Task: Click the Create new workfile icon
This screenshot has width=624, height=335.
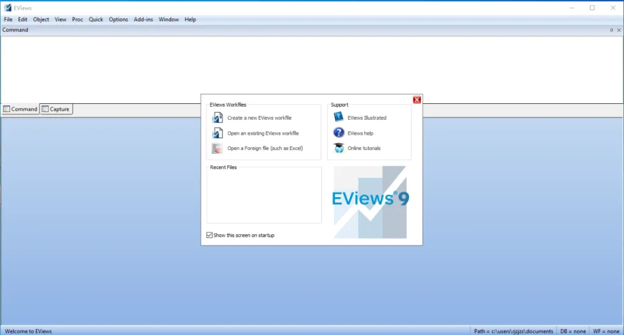Action: [x=217, y=118]
